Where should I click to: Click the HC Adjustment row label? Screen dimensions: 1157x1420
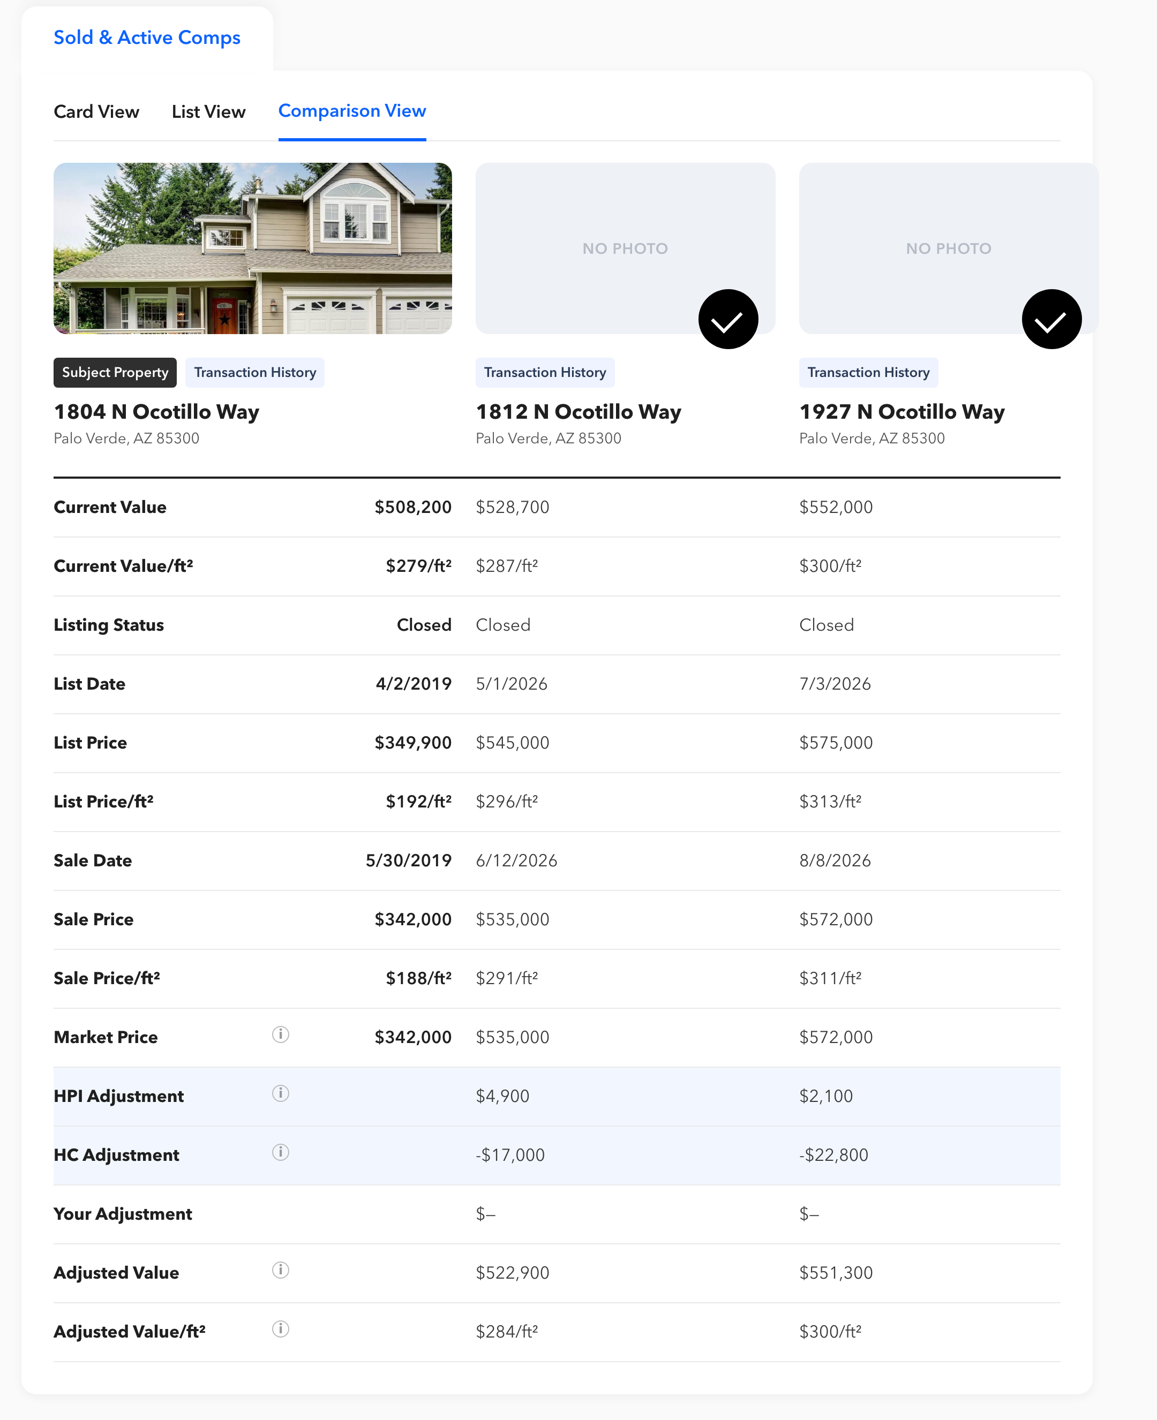point(117,1155)
